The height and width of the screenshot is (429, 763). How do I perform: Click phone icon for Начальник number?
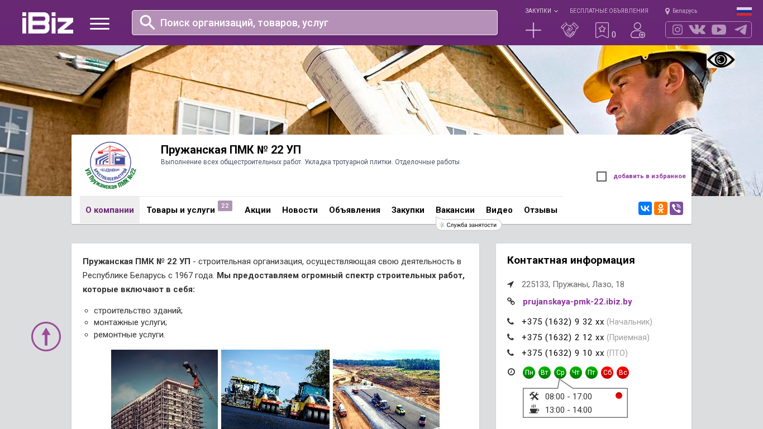click(x=511, y=322)
